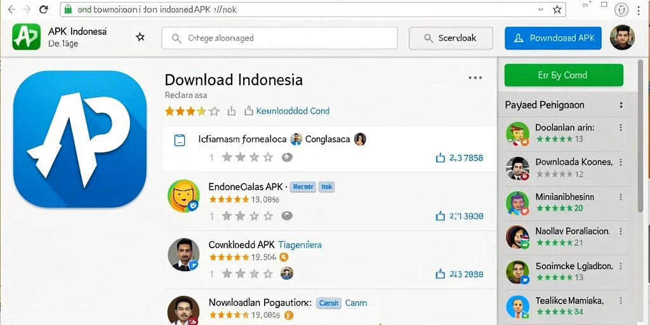The width and height of the screenshot is (650, 325).
Task: Open the 'Covnkloedd APK' profile picture
Action: [x=183, y=255]
